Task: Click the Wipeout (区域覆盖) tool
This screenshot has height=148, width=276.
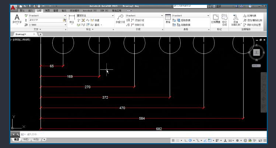Action: (216, 19)
